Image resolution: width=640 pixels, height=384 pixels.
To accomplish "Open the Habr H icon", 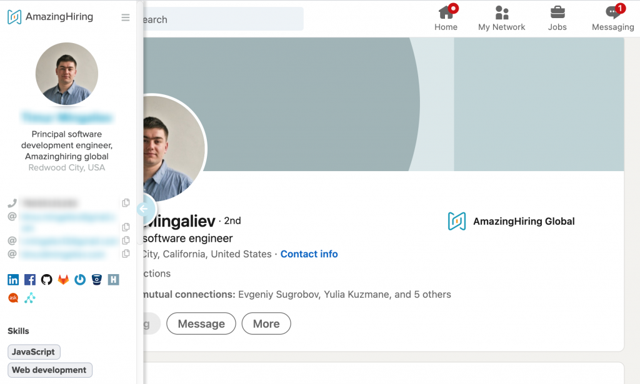I will [114, 280].
